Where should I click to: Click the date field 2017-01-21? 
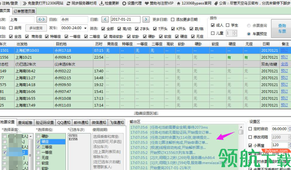pos(125,19)
